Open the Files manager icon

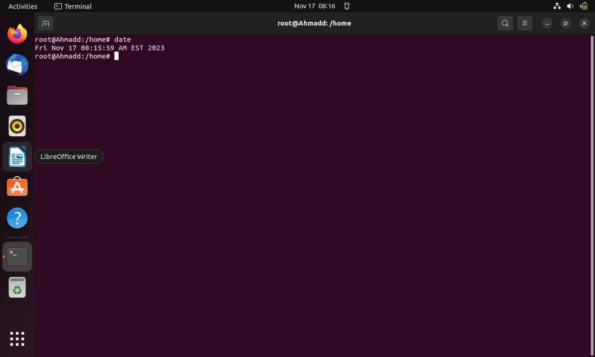click(x=17, y=95)
